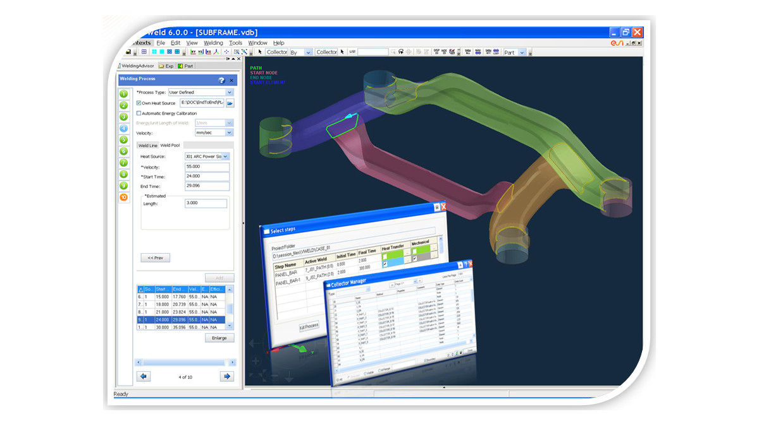Select table row with start 15.000

[x=182, y=297]
